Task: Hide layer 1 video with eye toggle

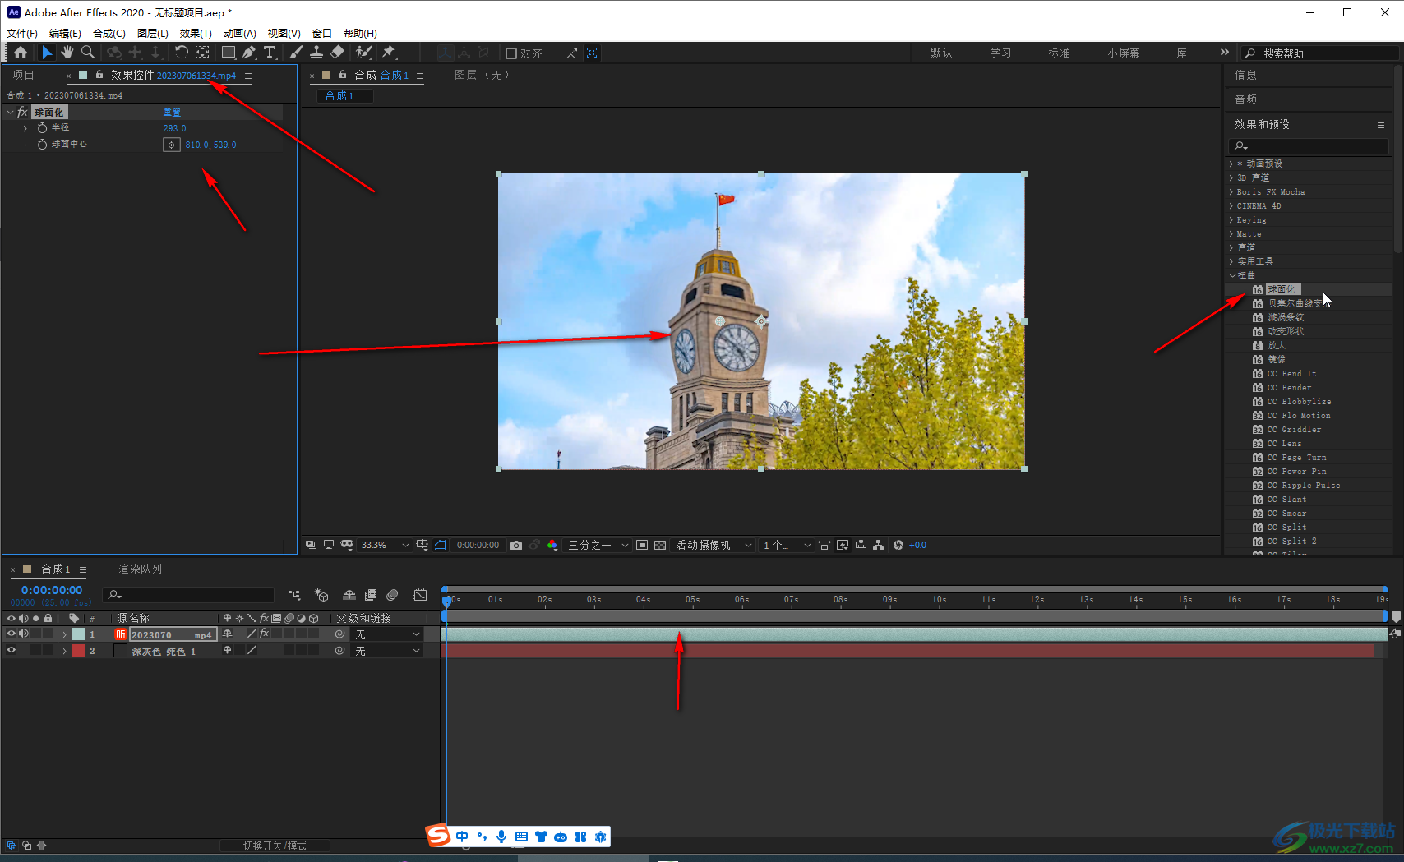Action: (12, 634)
